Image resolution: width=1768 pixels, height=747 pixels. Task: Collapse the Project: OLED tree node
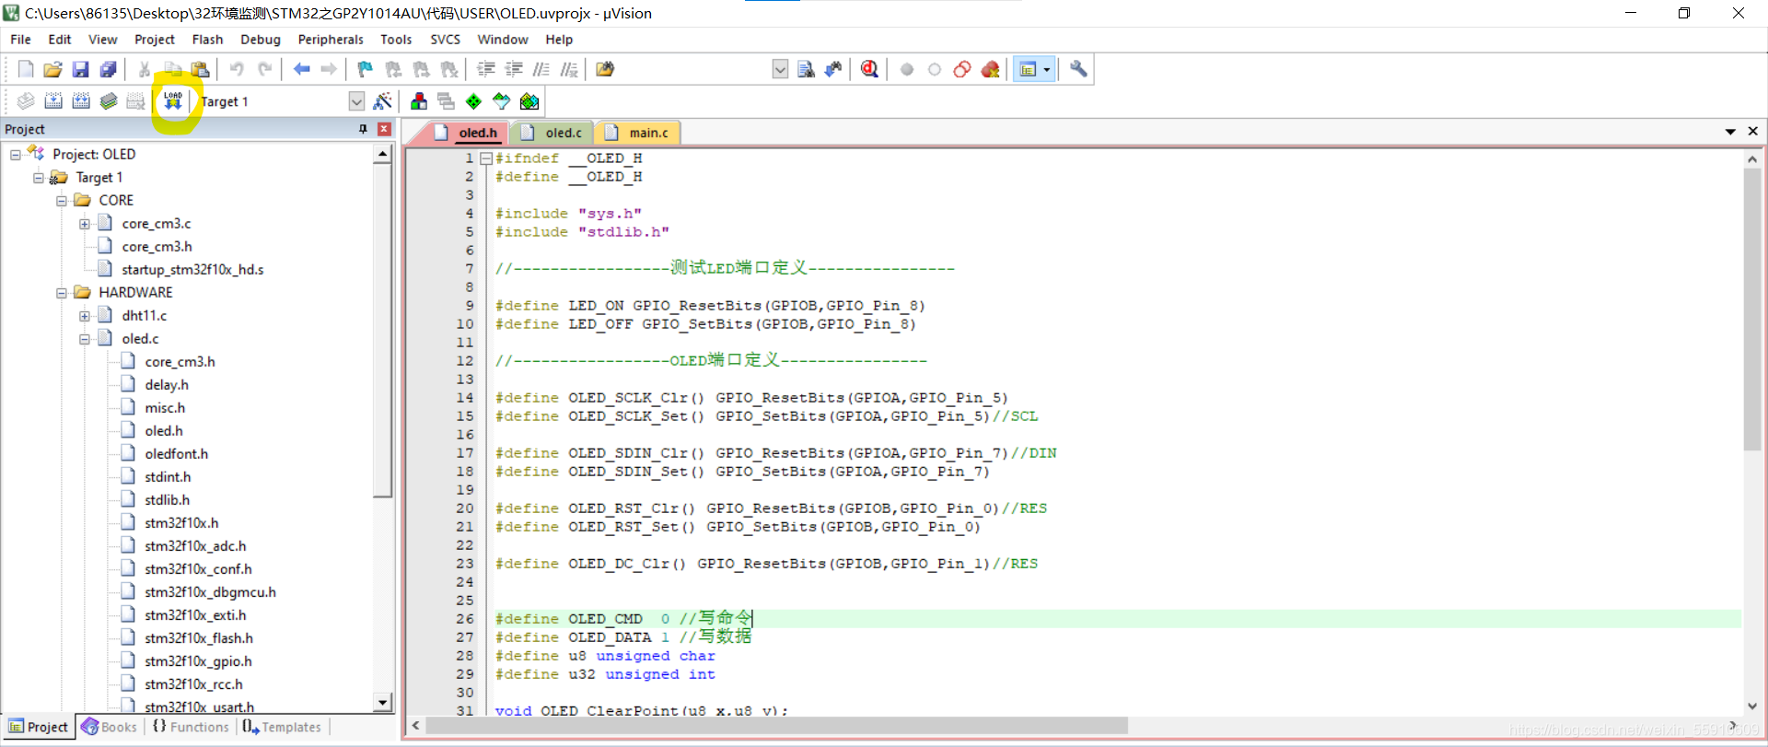(x=16, y=155)
